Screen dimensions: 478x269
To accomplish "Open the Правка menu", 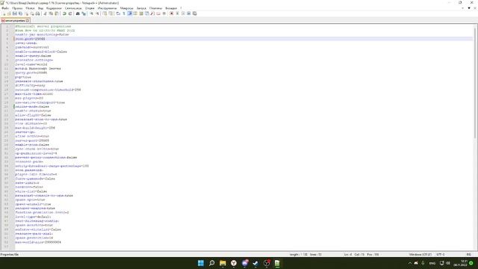I will pyautogui.click(x=17, y=8).
